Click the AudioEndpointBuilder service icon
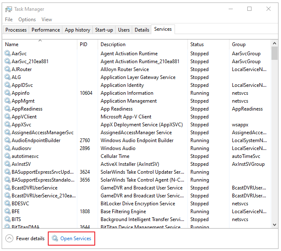281x251 pixels. 7,140
